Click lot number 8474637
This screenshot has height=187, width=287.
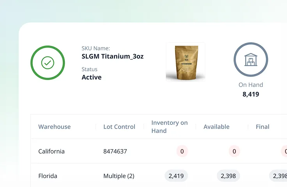point(115,151)
